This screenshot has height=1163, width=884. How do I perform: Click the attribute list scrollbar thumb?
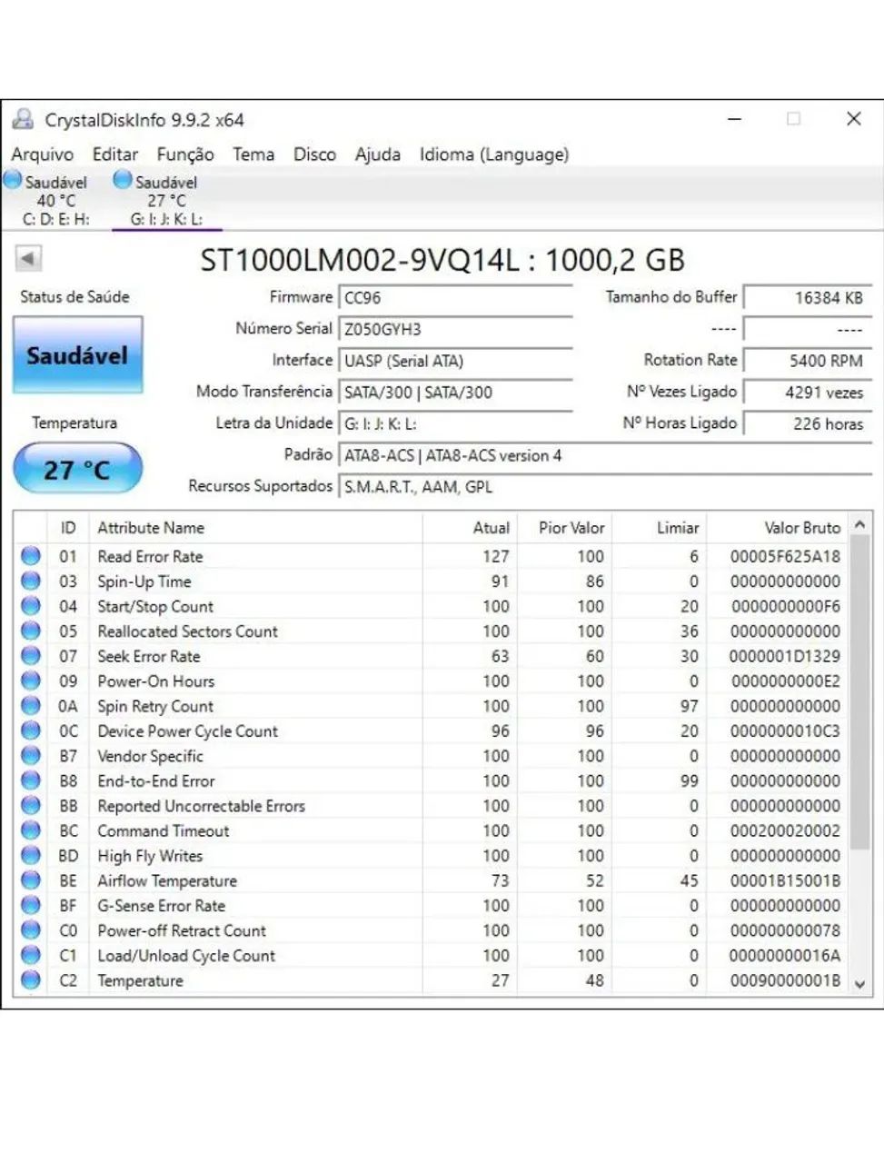pos(859,693)
